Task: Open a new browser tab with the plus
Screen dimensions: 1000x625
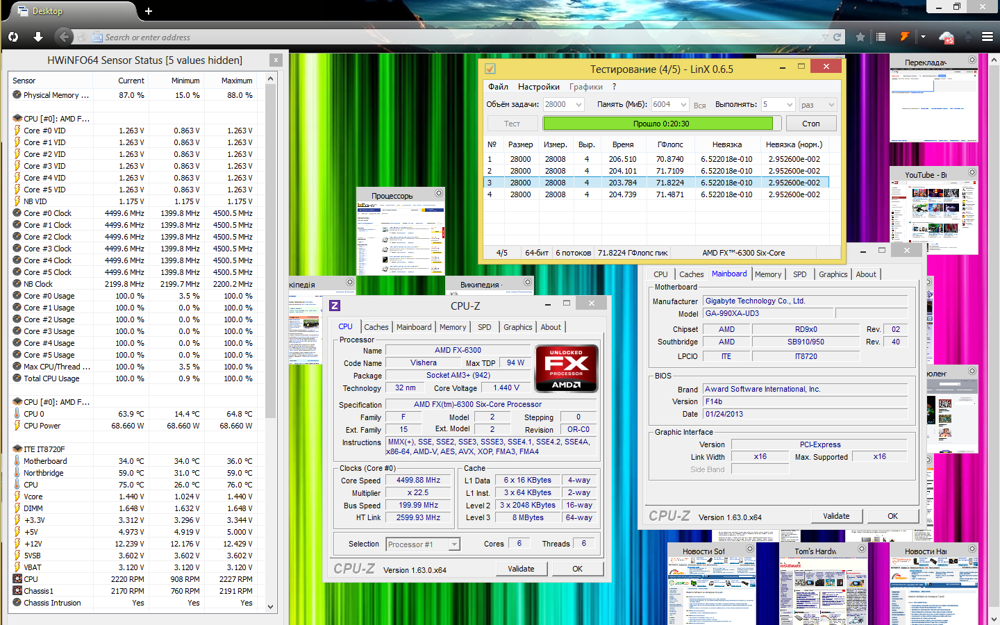Action: tap(149, 11)
